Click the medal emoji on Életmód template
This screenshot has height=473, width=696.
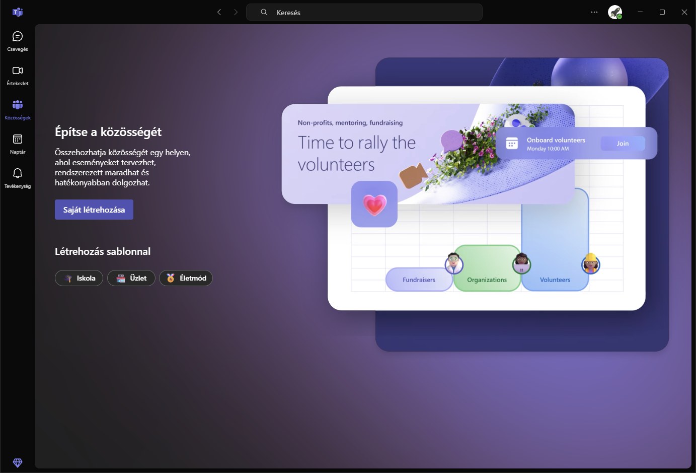(x=171, y=278)
